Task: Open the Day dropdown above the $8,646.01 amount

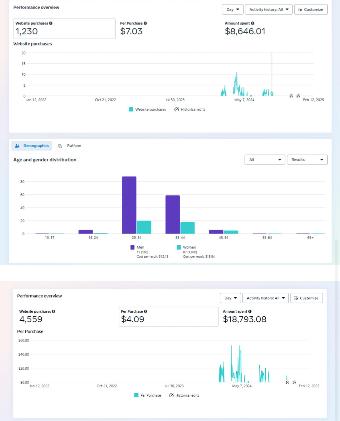Action: pos(232,10)
